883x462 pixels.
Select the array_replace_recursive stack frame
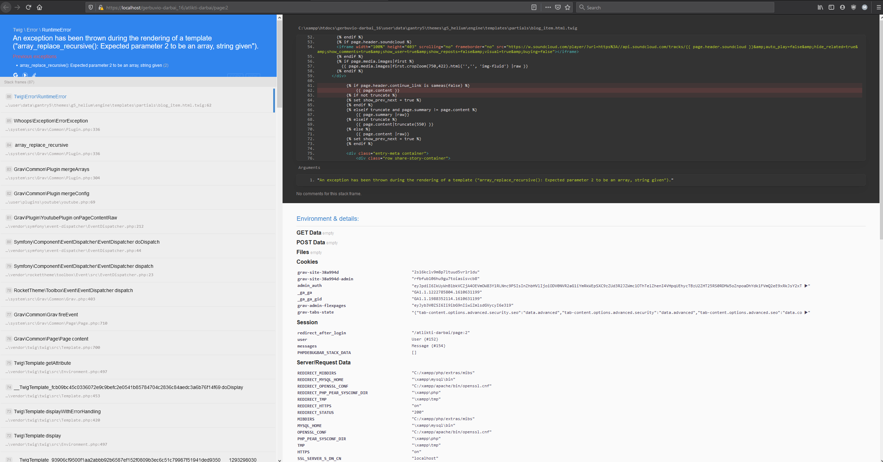click(x=137, y=149)
